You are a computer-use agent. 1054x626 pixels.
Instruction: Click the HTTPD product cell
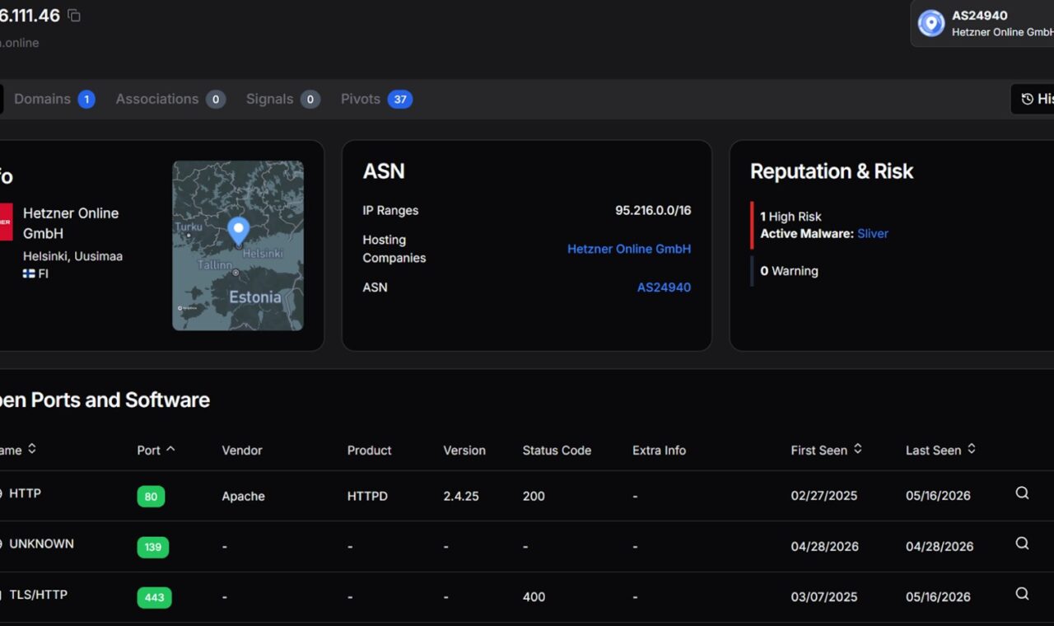(367, 496)
